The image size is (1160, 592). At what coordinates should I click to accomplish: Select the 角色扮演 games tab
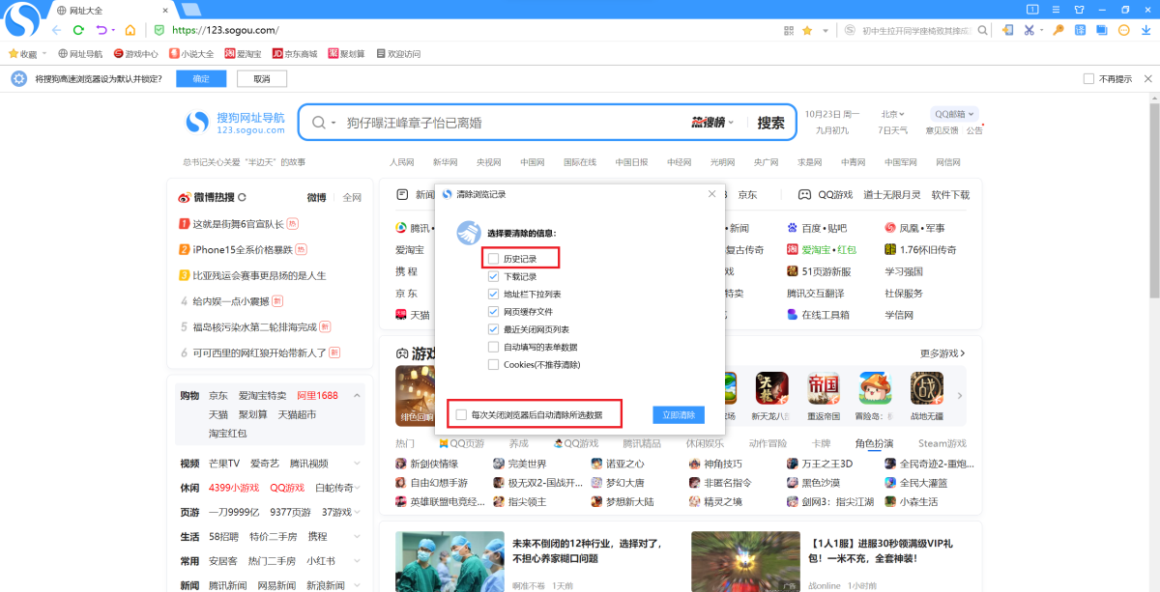point(874,443)
